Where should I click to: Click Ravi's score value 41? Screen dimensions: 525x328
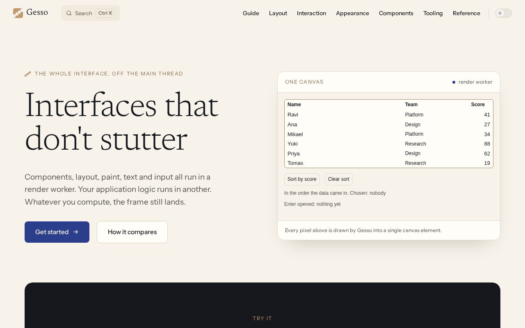(x=487, y=115)
